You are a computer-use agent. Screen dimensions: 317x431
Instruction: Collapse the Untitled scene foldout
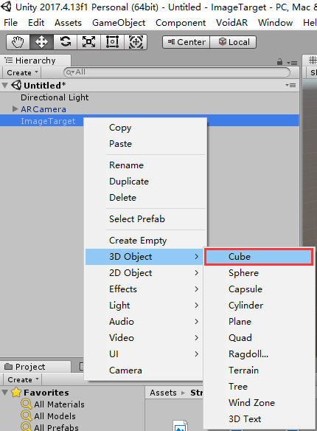coord(4,85)
